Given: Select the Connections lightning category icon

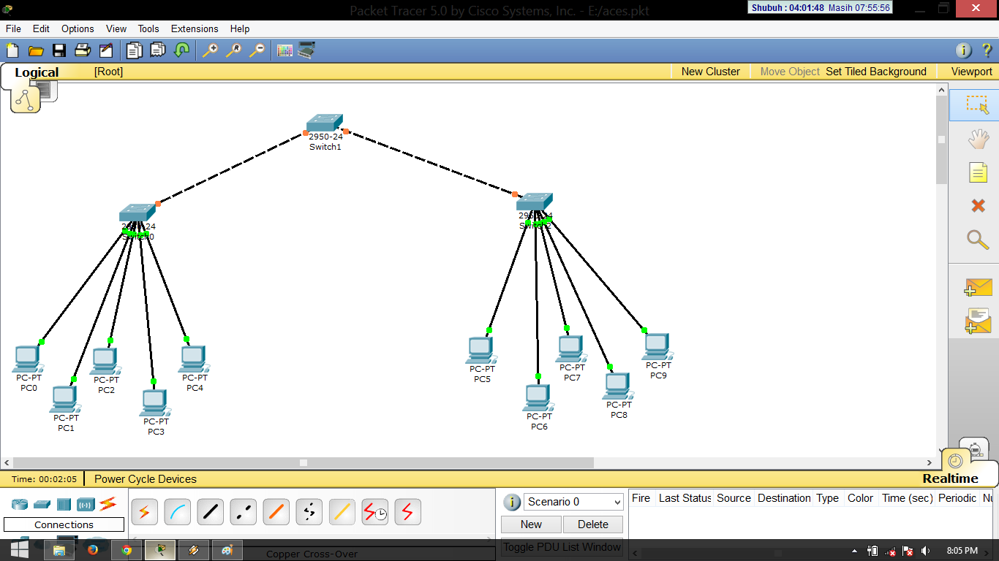Looking at the screenshot, I should (x=108, y=503).
